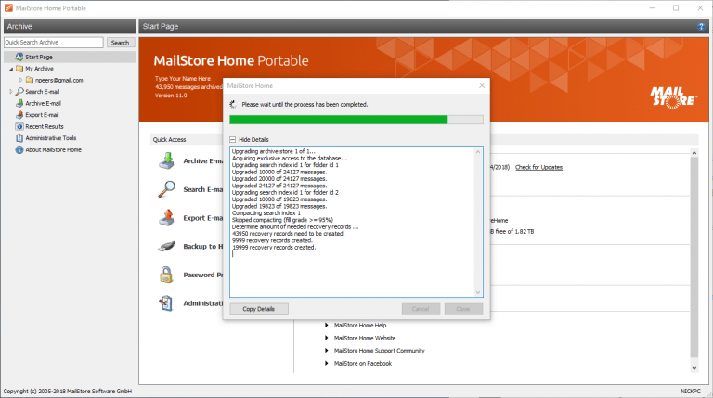
Task: Open About MailStore Home in sidebar
Action: [x=54, y=150]
